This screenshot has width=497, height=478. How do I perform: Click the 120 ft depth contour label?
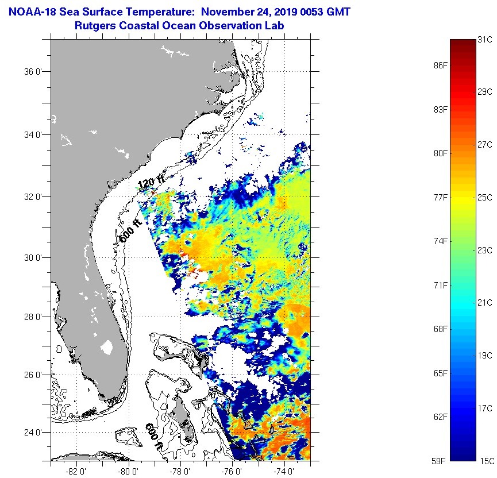click(151, 183)
